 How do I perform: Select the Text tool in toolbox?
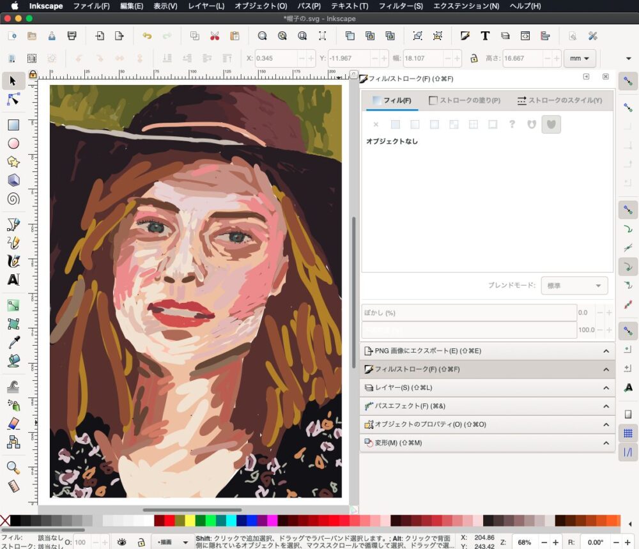[13, 280]
